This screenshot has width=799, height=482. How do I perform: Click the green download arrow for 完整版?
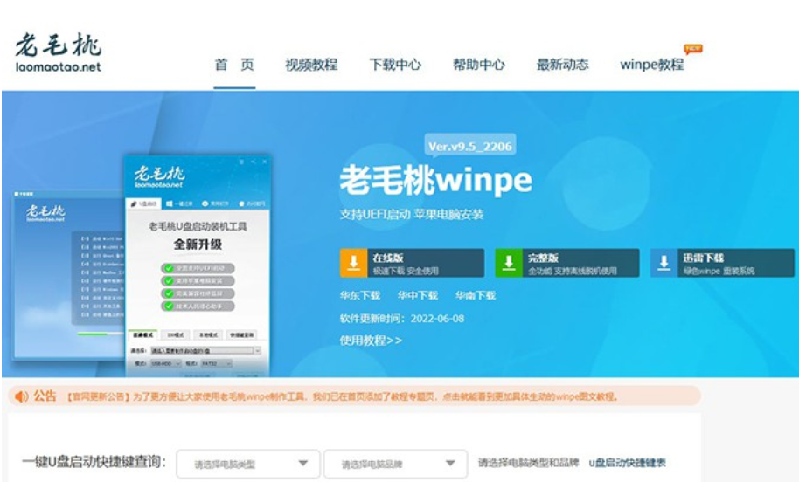509,263
